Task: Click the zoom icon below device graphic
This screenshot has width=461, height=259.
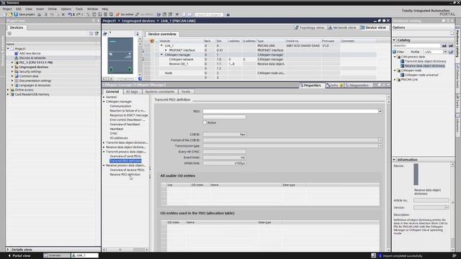Action: click(140, 78)
